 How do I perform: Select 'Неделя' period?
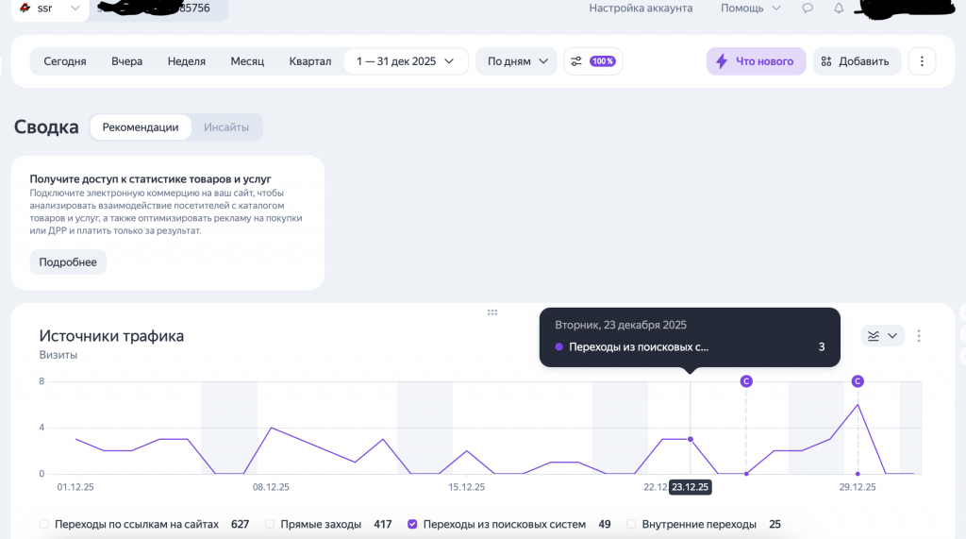coord(187,61)
